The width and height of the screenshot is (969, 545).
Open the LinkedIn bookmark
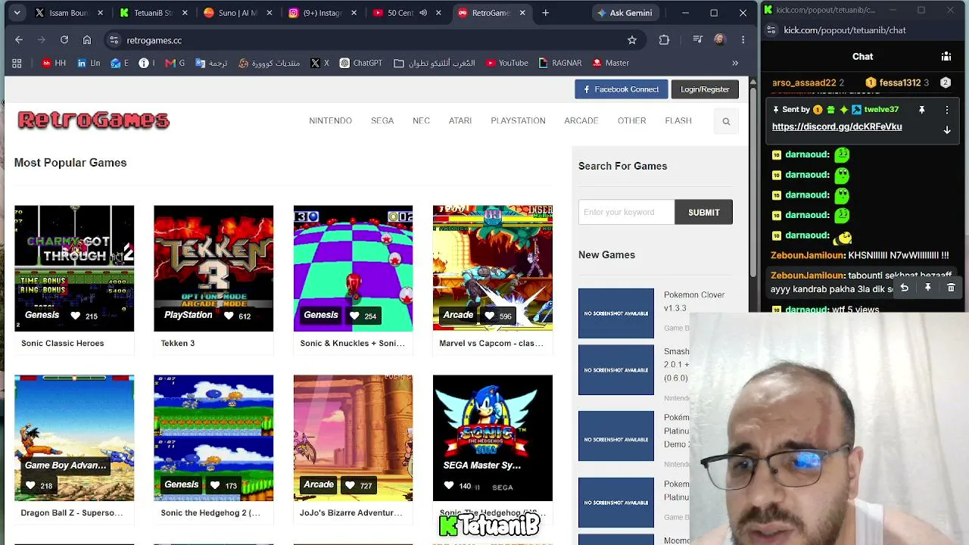tap(88, 63)
